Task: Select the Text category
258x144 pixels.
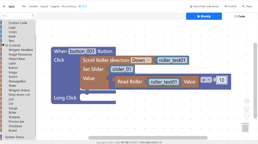Action: [x=11, y=41]
